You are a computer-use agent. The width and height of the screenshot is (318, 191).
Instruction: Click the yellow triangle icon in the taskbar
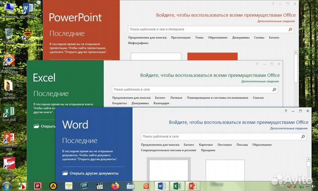pyautogui.click(x=53, y=186)
